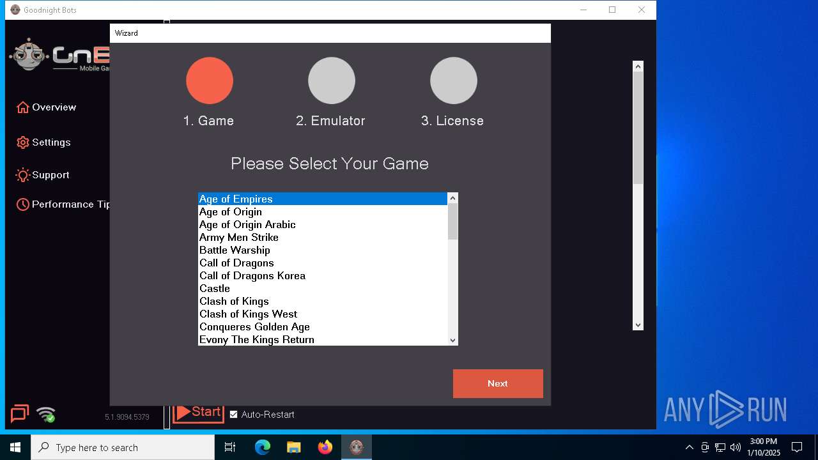Pick Clash of Kings from the list
Screen dimensions: 818x460
323,301
